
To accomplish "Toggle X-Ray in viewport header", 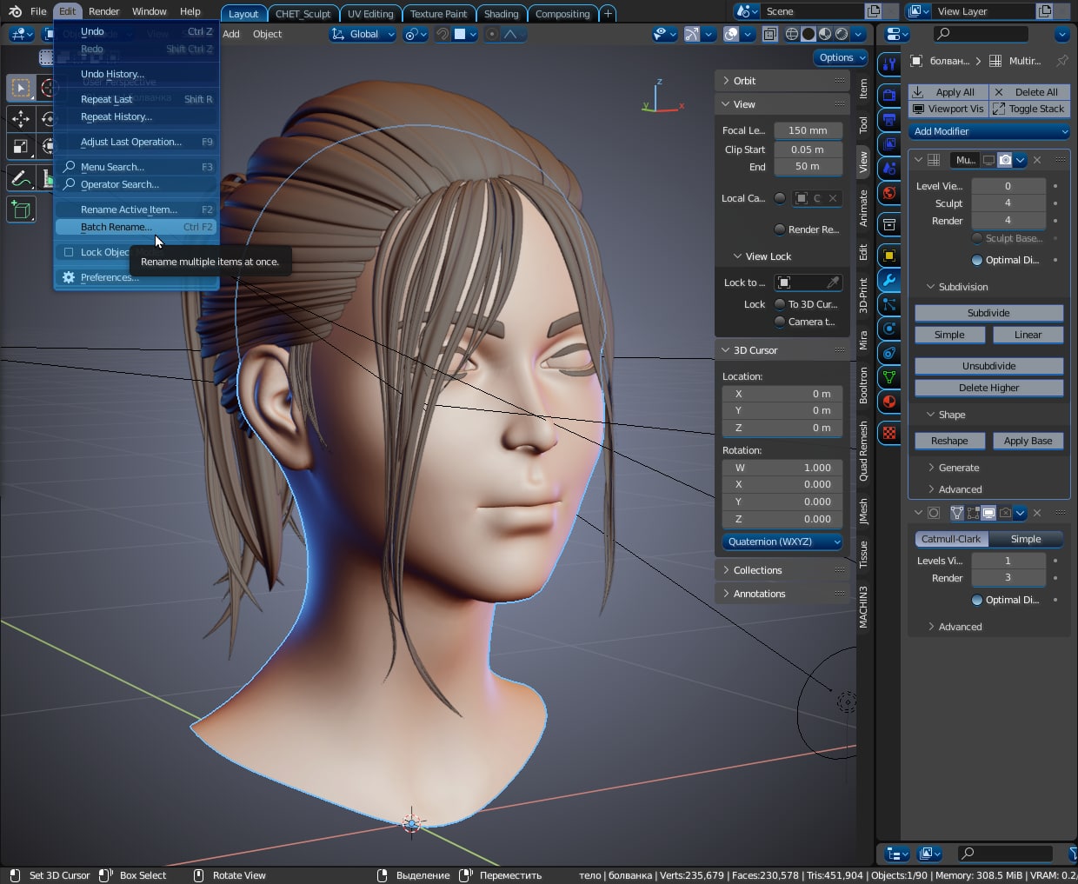I will pos(770,34).
